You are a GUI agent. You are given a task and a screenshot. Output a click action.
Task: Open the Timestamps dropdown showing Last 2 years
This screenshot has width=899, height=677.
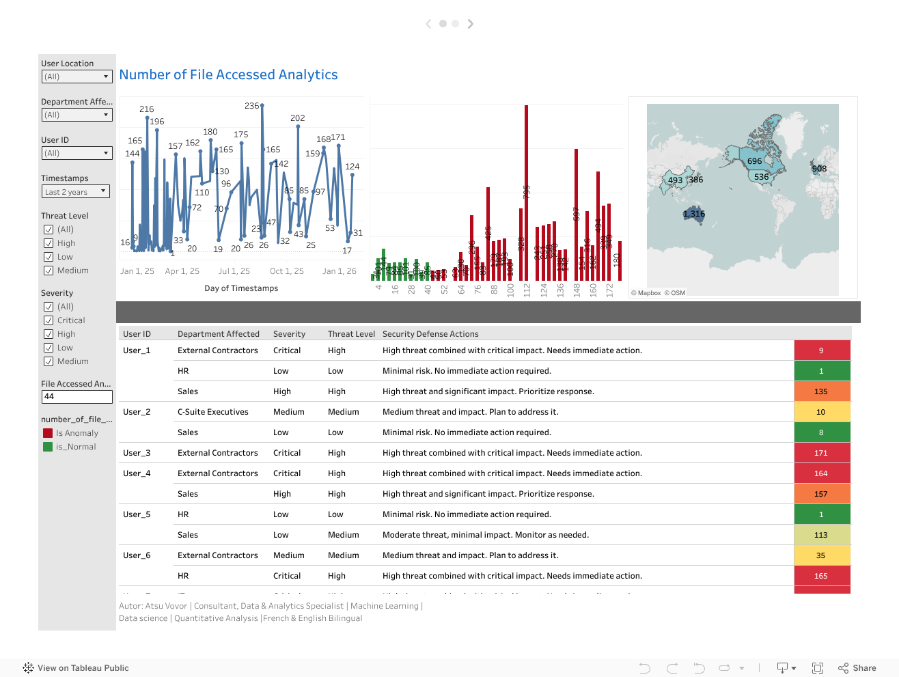pyautogui.click(x=75, y=191)
